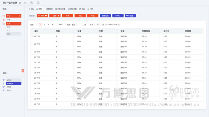The width and height of the screenshot is (209, 117).
Task: Open 预警设置 in the toolbar
Action: pos(72,9)
